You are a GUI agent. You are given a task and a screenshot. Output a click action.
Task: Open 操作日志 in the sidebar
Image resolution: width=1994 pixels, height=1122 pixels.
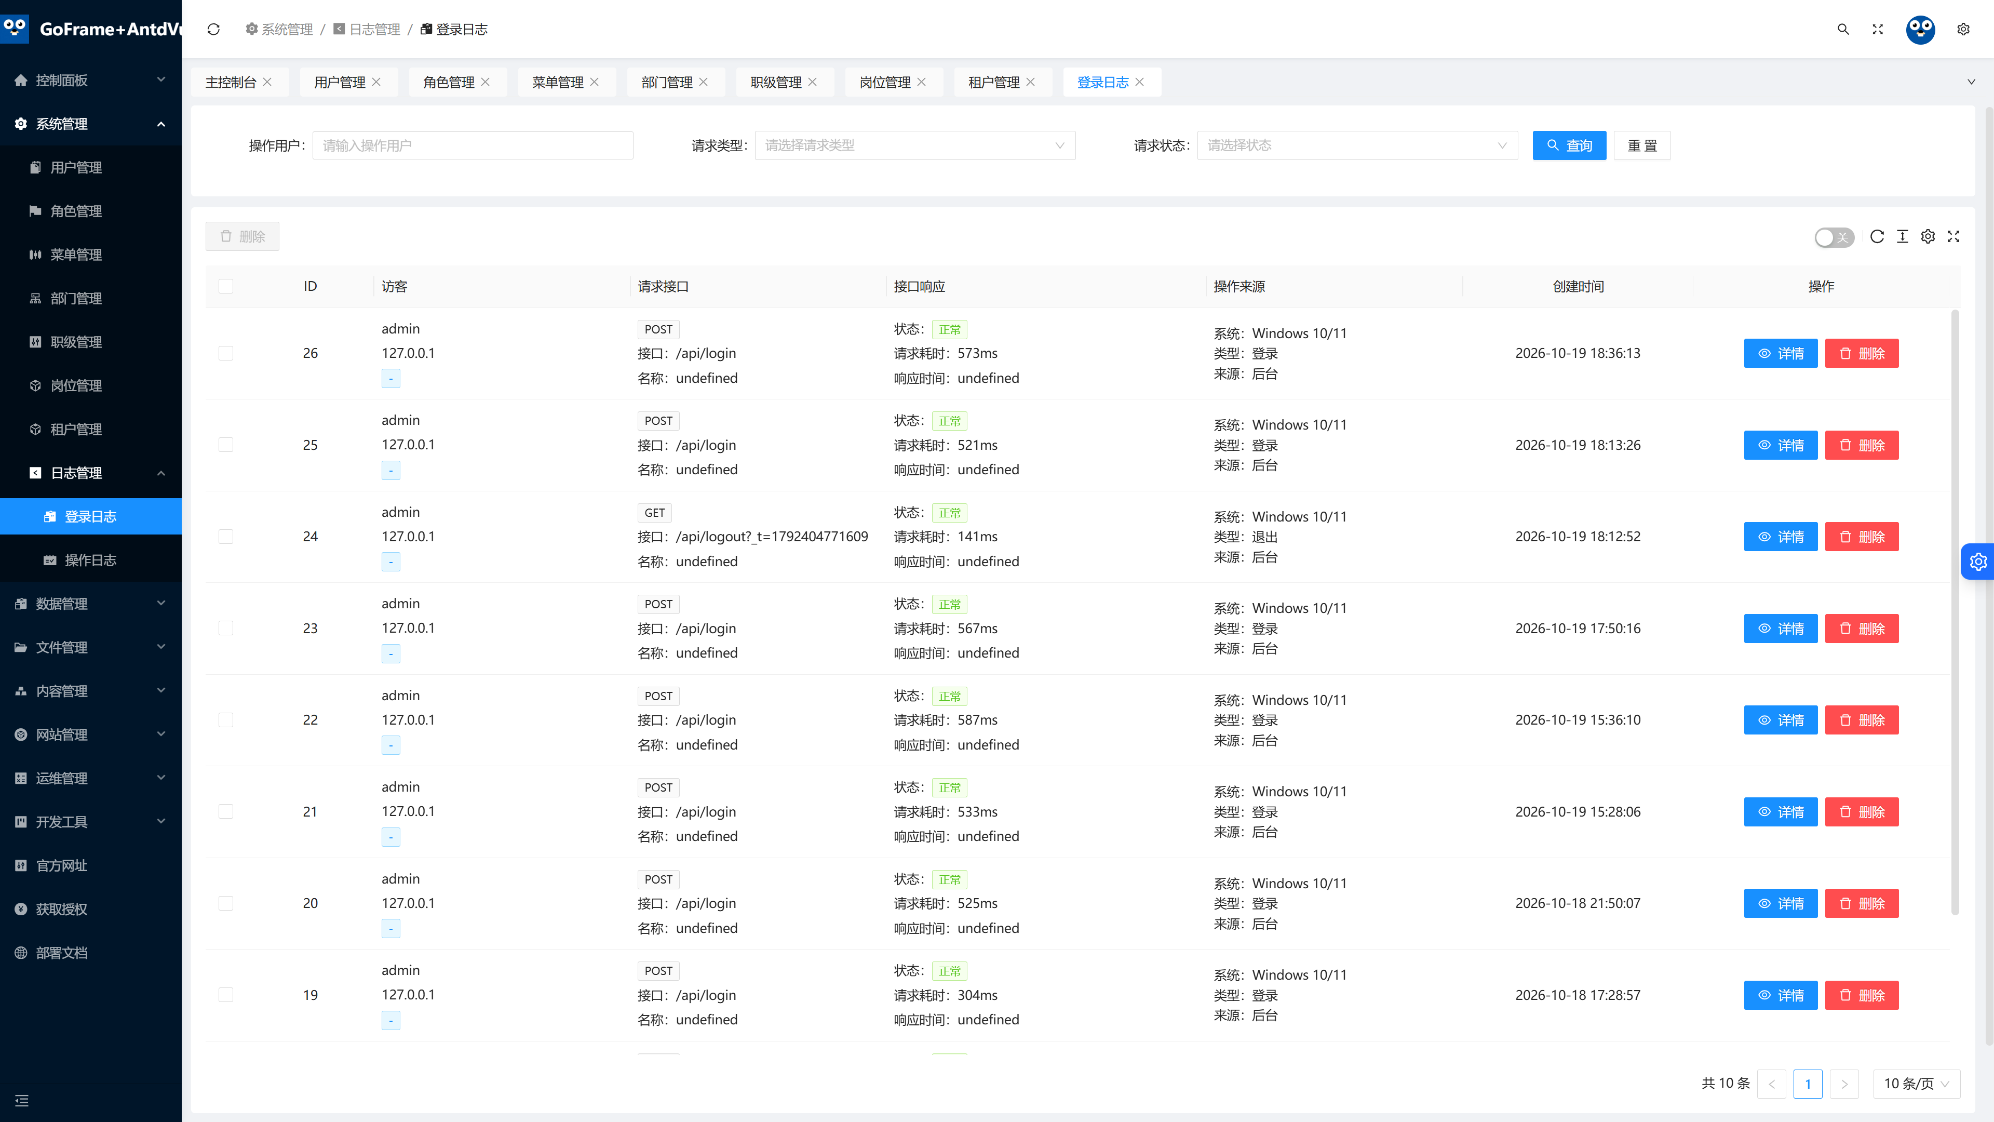[x=90, y=560]
